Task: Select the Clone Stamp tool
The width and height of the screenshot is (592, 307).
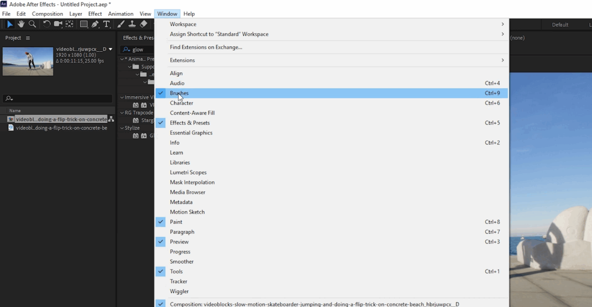Action: [x=132, y=24]
